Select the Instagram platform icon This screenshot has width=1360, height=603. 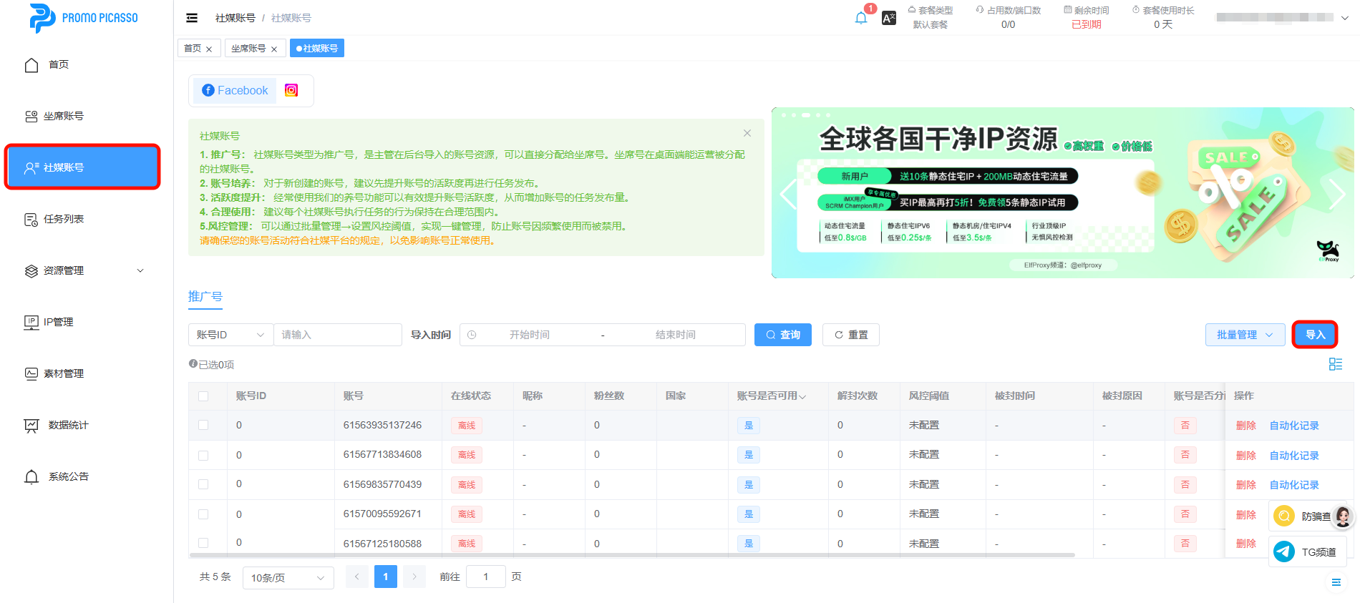(291, 90)
